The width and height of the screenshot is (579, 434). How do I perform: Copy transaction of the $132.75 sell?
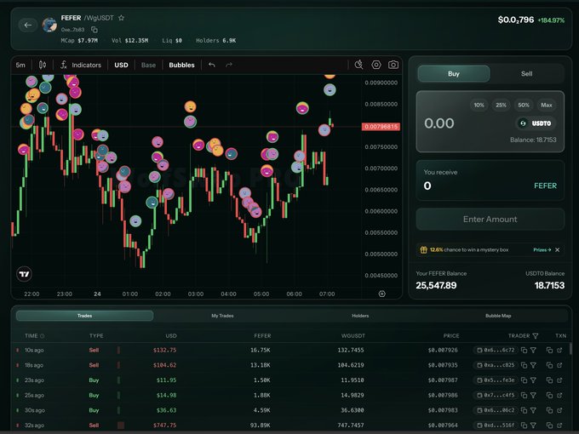point(549,351)
